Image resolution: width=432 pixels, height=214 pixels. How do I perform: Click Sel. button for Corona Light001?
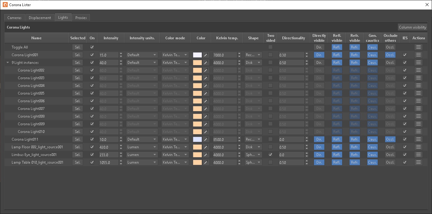tap(78, 55)
